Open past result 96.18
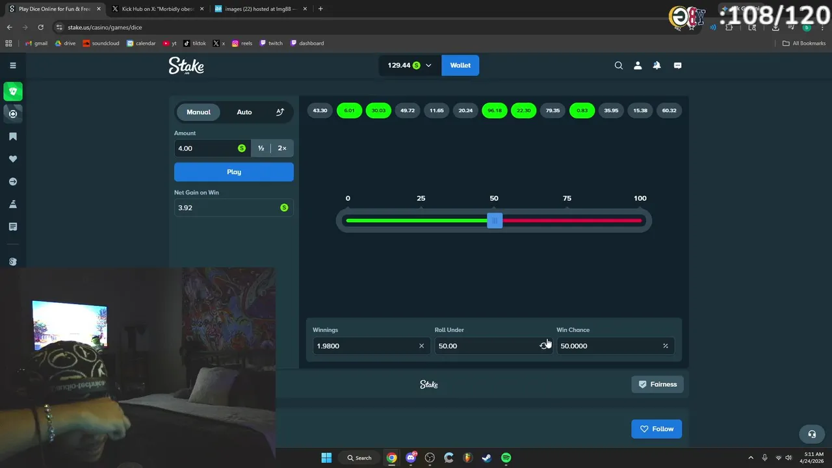Screen dimensions: 832x468 click(x=495, y=110)
